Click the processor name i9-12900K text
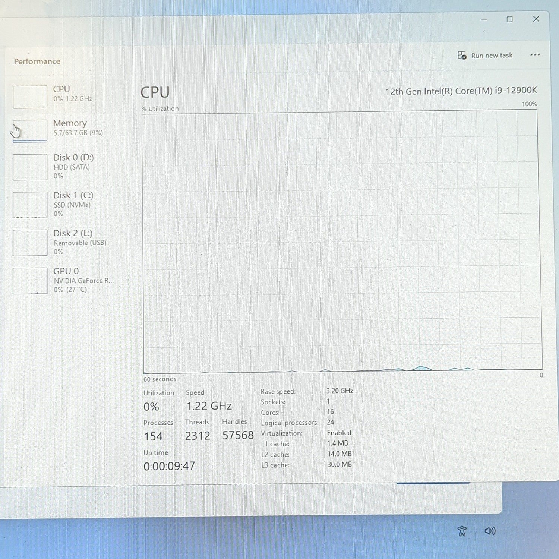Viewport: 559px width, 559px height. pos(461,91)
